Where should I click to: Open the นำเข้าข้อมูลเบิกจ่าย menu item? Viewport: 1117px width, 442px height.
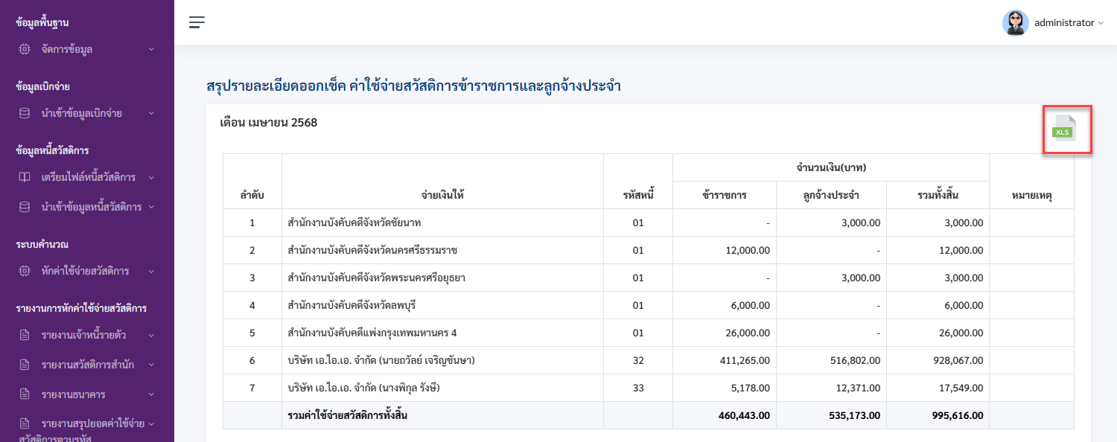87,113
